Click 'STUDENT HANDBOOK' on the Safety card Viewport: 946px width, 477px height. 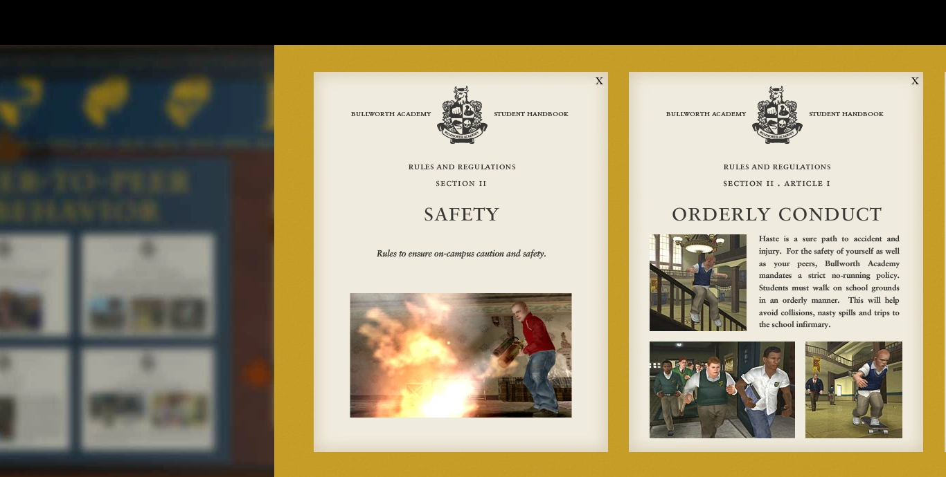(531, 114)
